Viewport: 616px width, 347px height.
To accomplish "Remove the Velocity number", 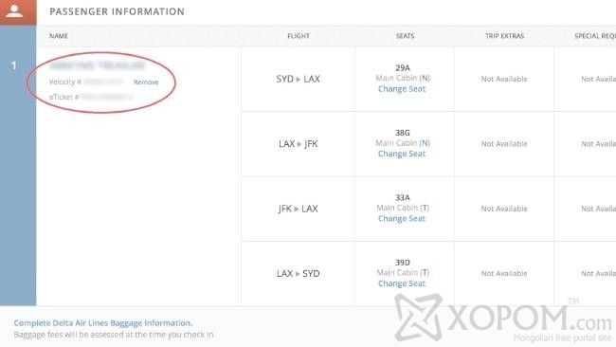I will (x=146, y=82).
